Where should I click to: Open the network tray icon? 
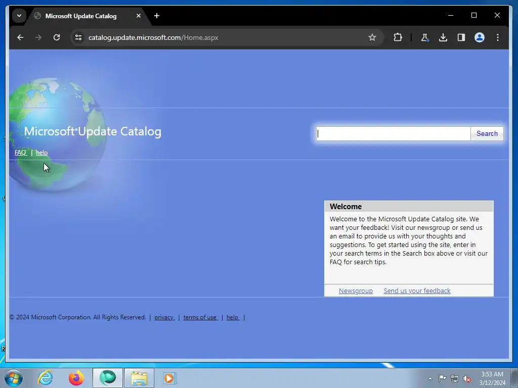(455, 378)
